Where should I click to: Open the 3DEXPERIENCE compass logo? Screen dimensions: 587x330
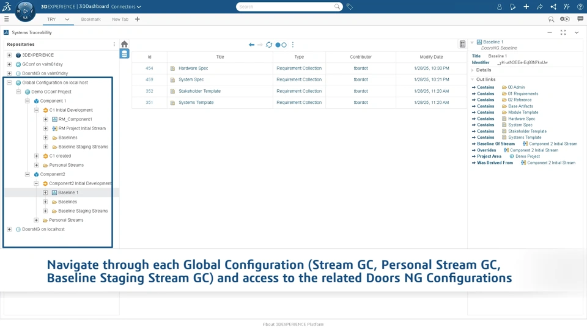[25, 11]
